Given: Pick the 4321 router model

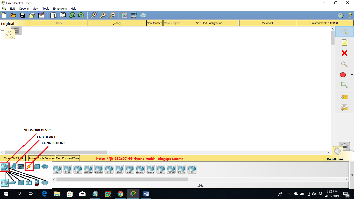Looking at the screenshot, I should (x=130, y=169).
